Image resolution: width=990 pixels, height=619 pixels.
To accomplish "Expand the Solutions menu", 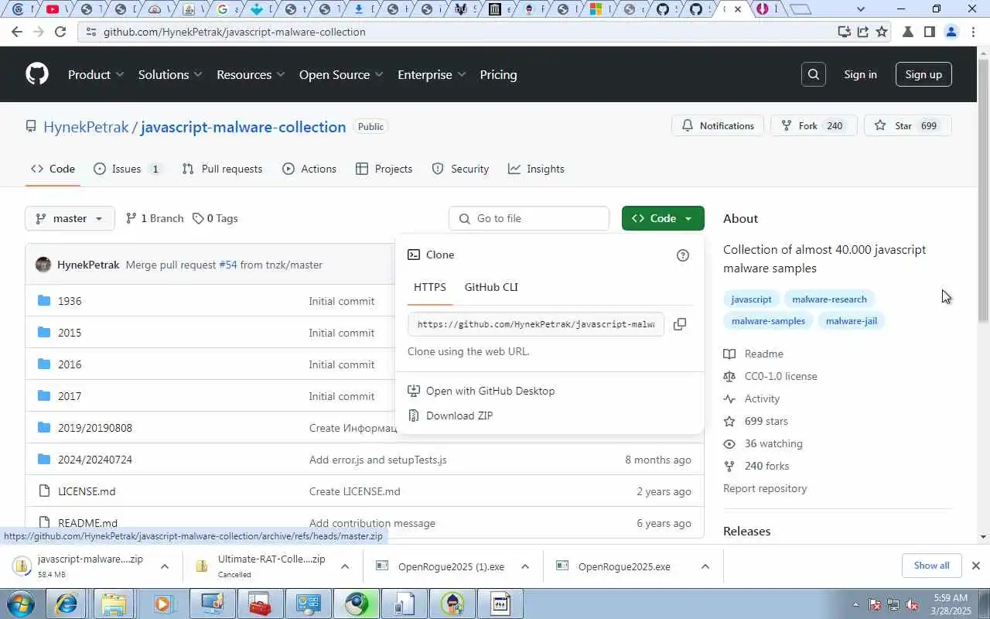I will point(170,74).
